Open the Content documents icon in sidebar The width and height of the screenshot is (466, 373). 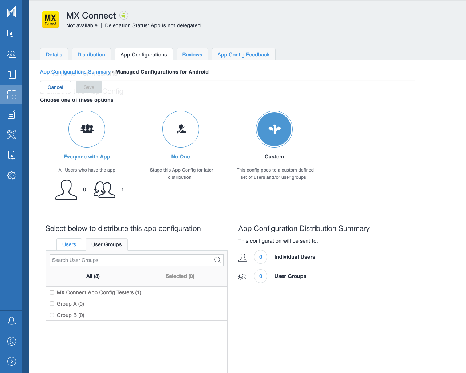[11, 114]
